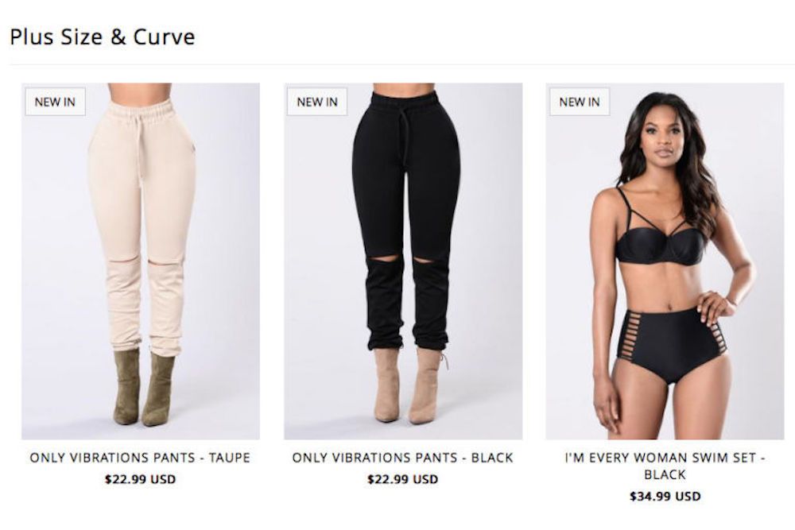Open the black Only Vibrations Pants product image
The height and width of the screenshot is (530, 795).
point(403,261)
